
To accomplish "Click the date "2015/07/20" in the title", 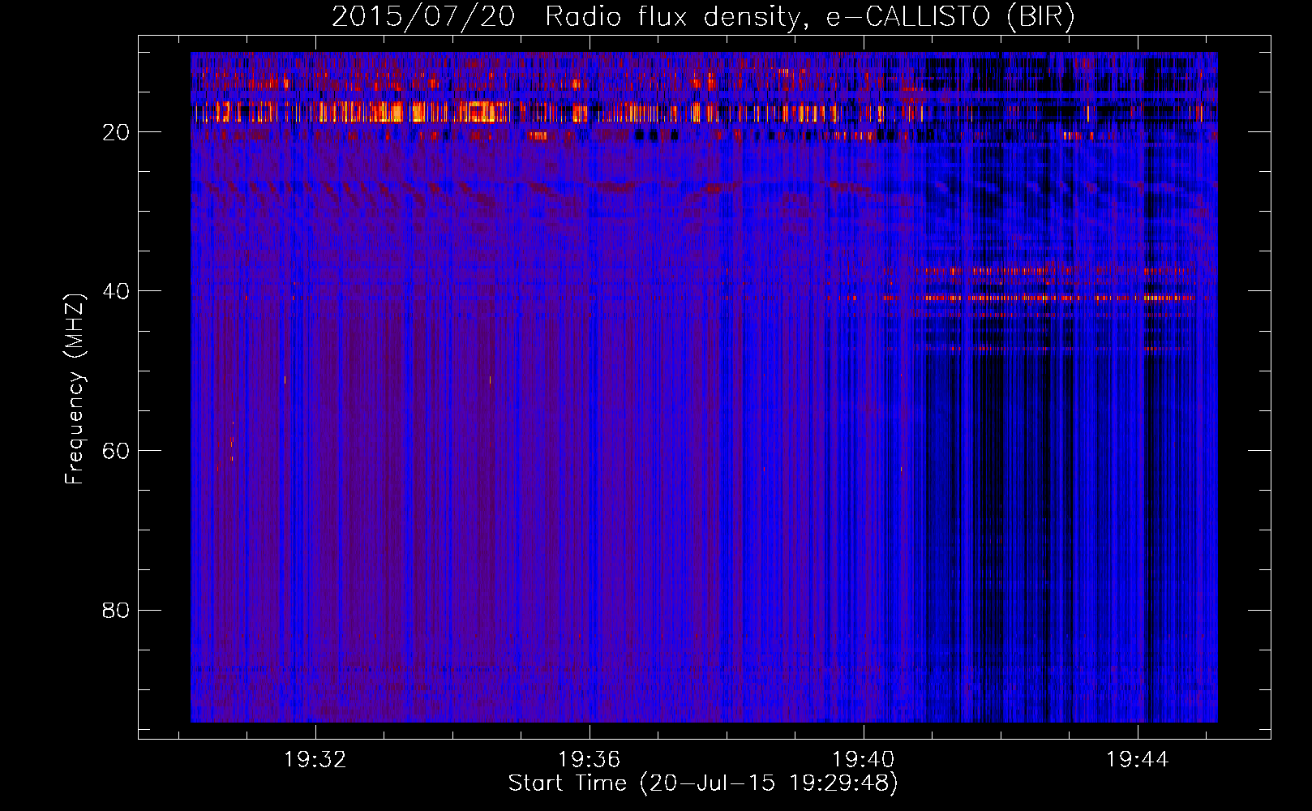I will 422,17.
